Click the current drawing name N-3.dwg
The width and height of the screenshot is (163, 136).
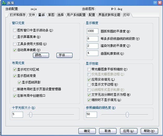tap(117, 9)
